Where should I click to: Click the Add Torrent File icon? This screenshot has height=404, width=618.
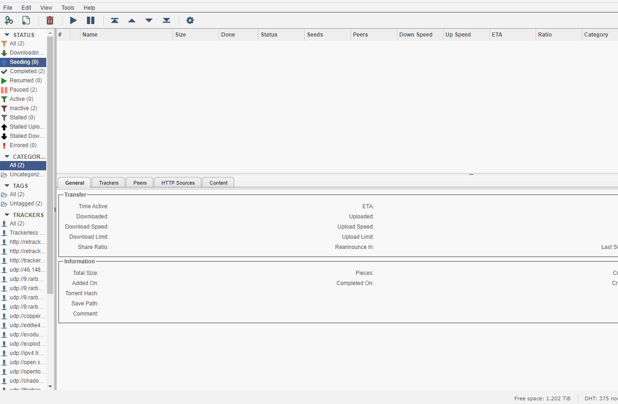click(x=26, y=20)
